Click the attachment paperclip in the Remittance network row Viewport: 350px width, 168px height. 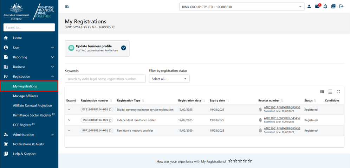tap(260, 131)
